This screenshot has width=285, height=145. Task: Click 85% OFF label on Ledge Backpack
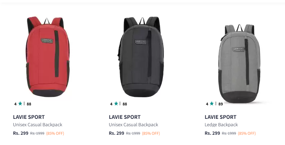pyautogui.click(x=247, y=133)
